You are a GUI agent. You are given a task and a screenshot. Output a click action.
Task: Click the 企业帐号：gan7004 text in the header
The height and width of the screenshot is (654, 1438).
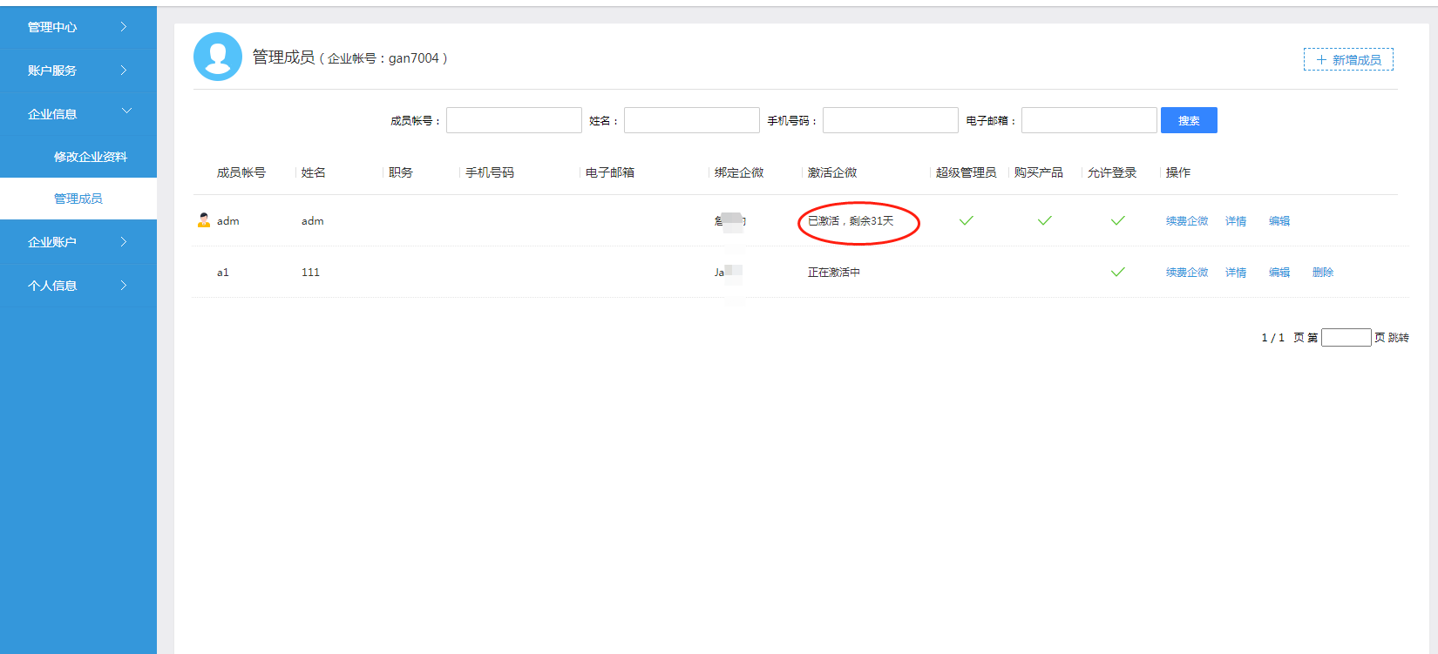click(383, 58)
